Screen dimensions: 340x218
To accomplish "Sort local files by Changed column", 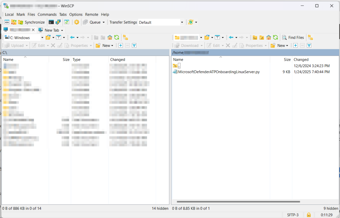I will click(132, 60).
